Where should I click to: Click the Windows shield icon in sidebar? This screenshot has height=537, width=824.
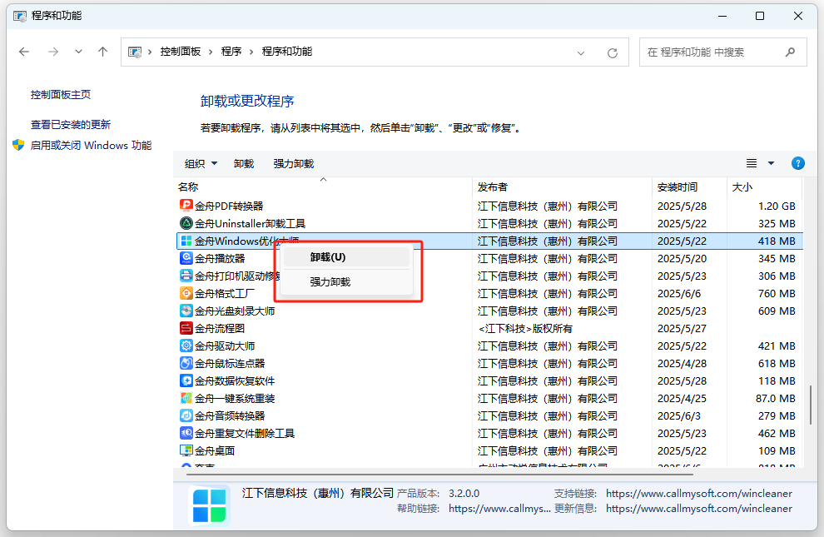(x=18, y=145)
